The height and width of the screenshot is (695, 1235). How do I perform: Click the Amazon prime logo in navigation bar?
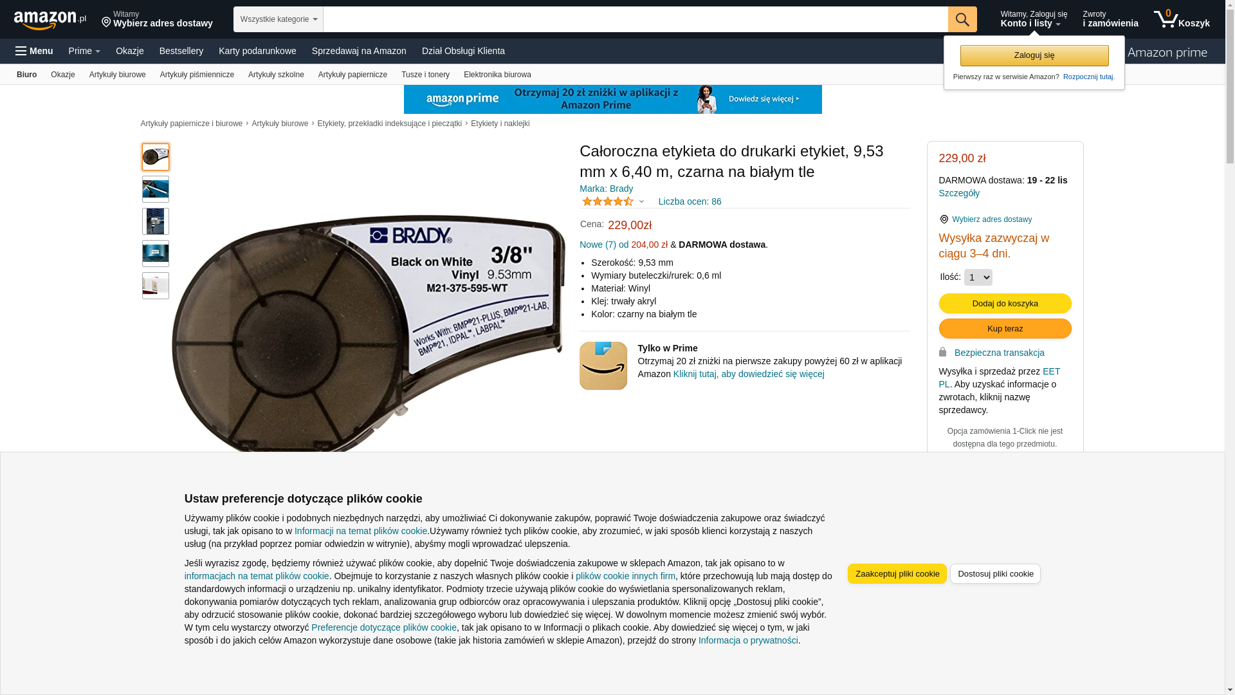[x=1167, y=52]
